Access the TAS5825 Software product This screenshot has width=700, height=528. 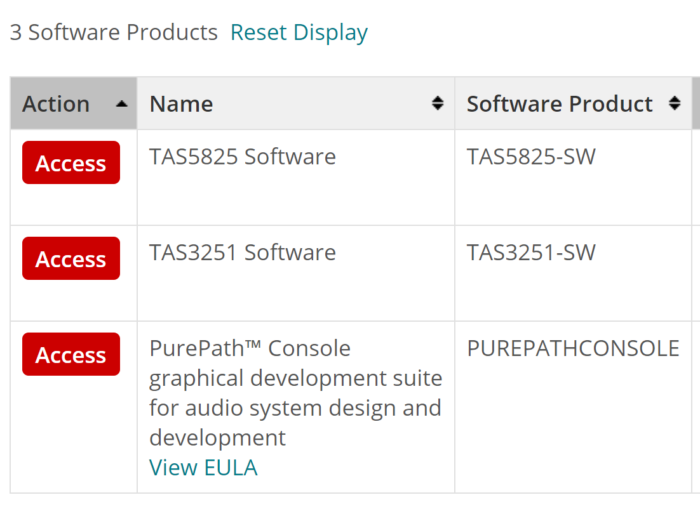coord(71,162)
